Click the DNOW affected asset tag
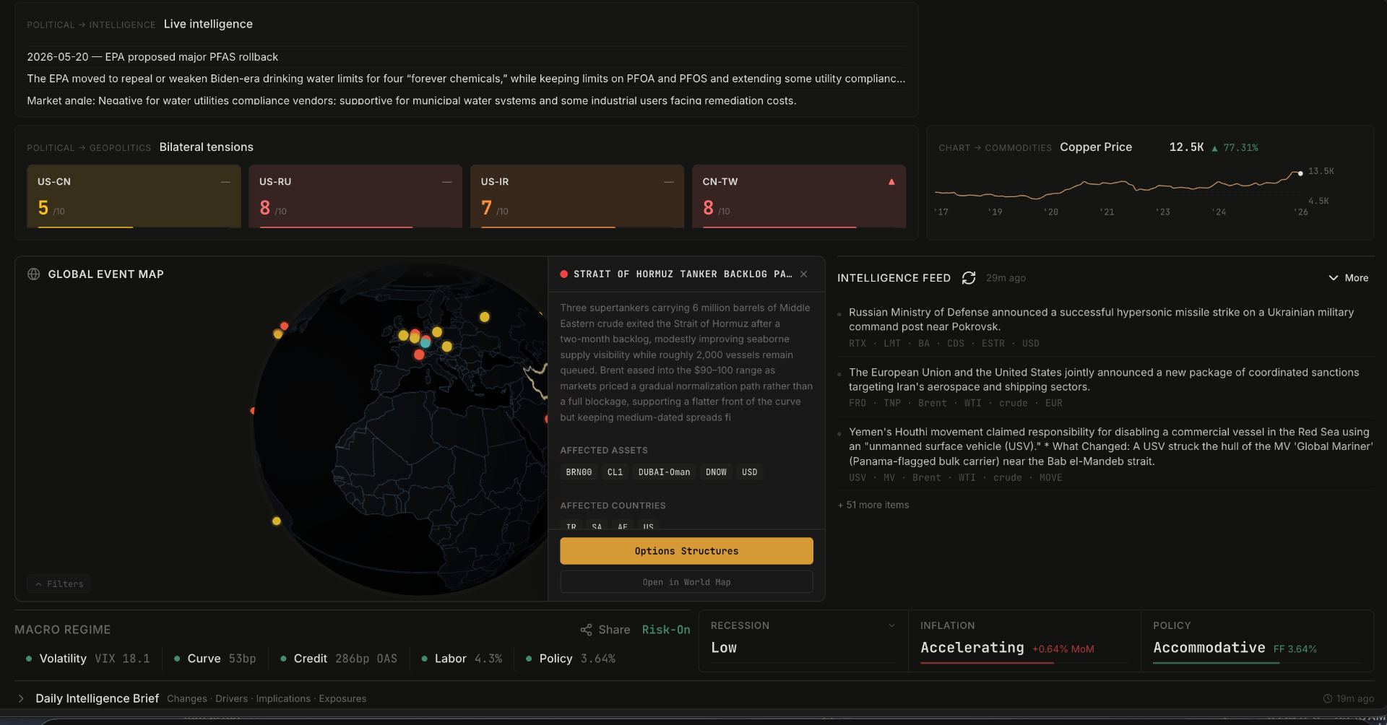The width and height of the screenshot is (1387, 725). click(716, 472)
